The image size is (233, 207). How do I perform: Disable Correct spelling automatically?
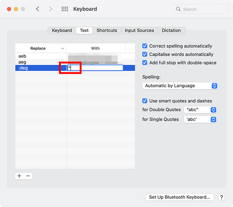coord(145,46)
